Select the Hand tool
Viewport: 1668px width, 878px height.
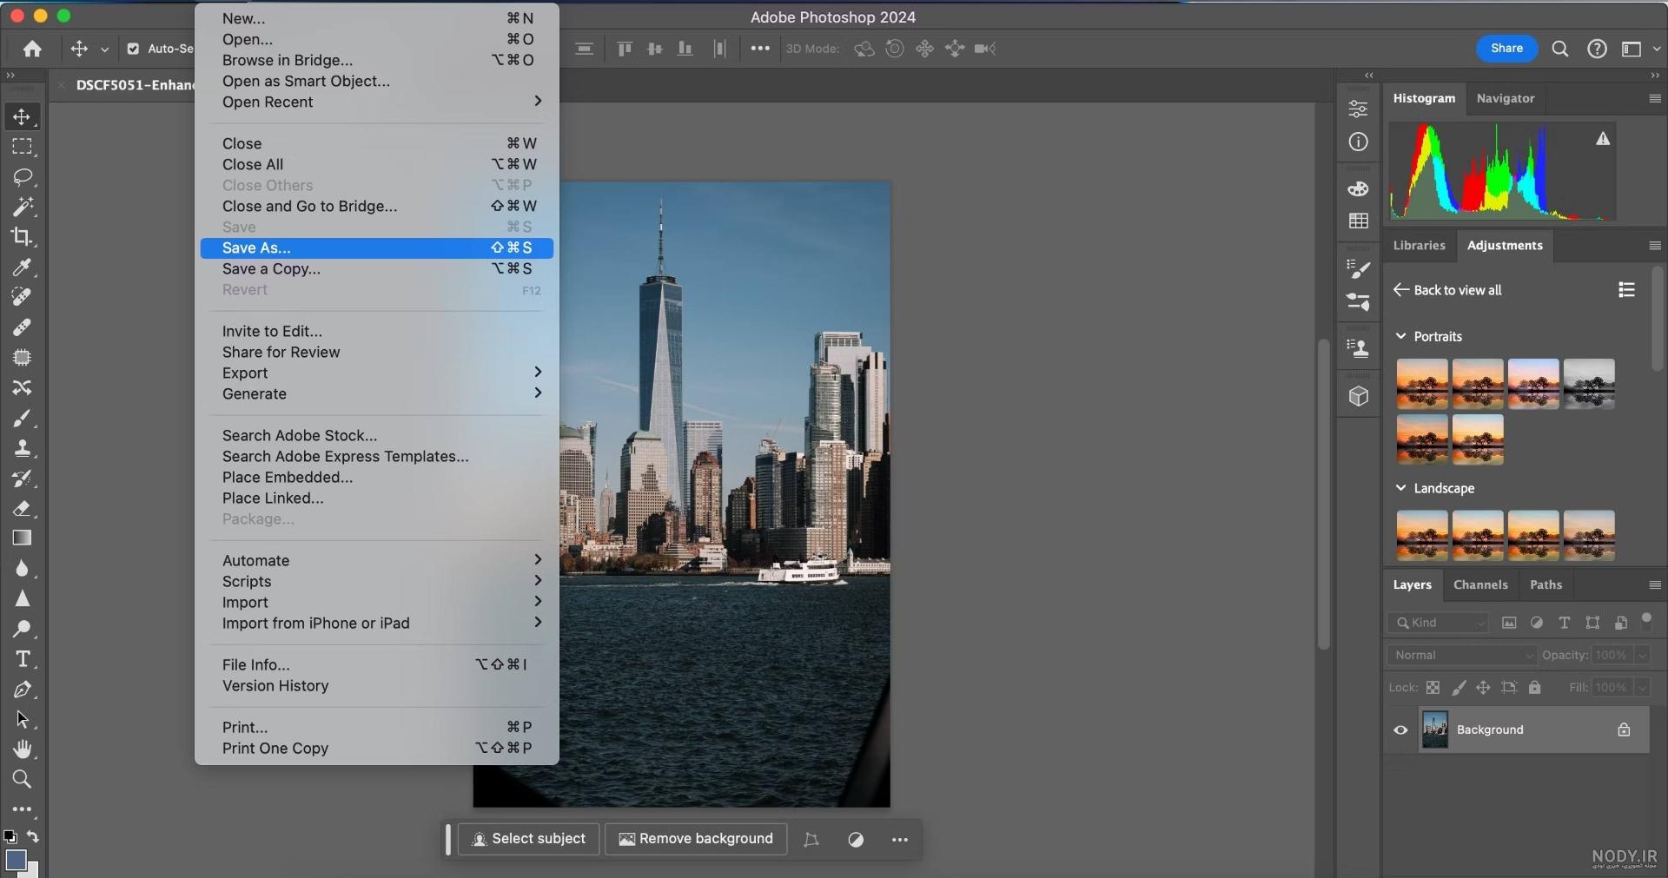coord(23,749)
